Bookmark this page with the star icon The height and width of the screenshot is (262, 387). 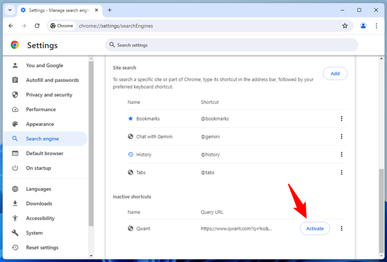[x=345, y=26]
